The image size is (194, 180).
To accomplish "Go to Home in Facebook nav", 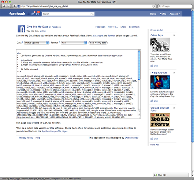I will pyautogui.click(x=153, y=14).
